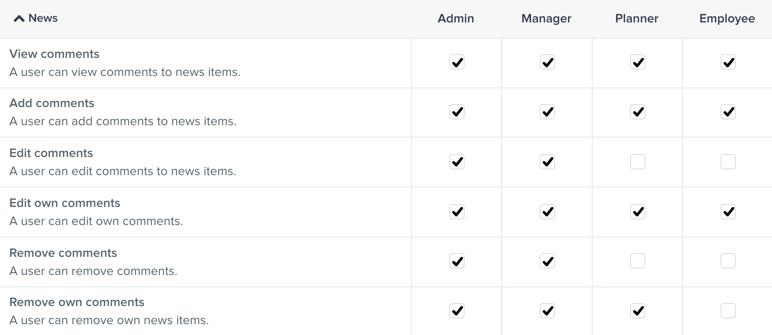Image resolution: width=772 pixels, height=335 pixels.
Task: Disable Add comments for Planner
Action: click(x=638, y=112)
